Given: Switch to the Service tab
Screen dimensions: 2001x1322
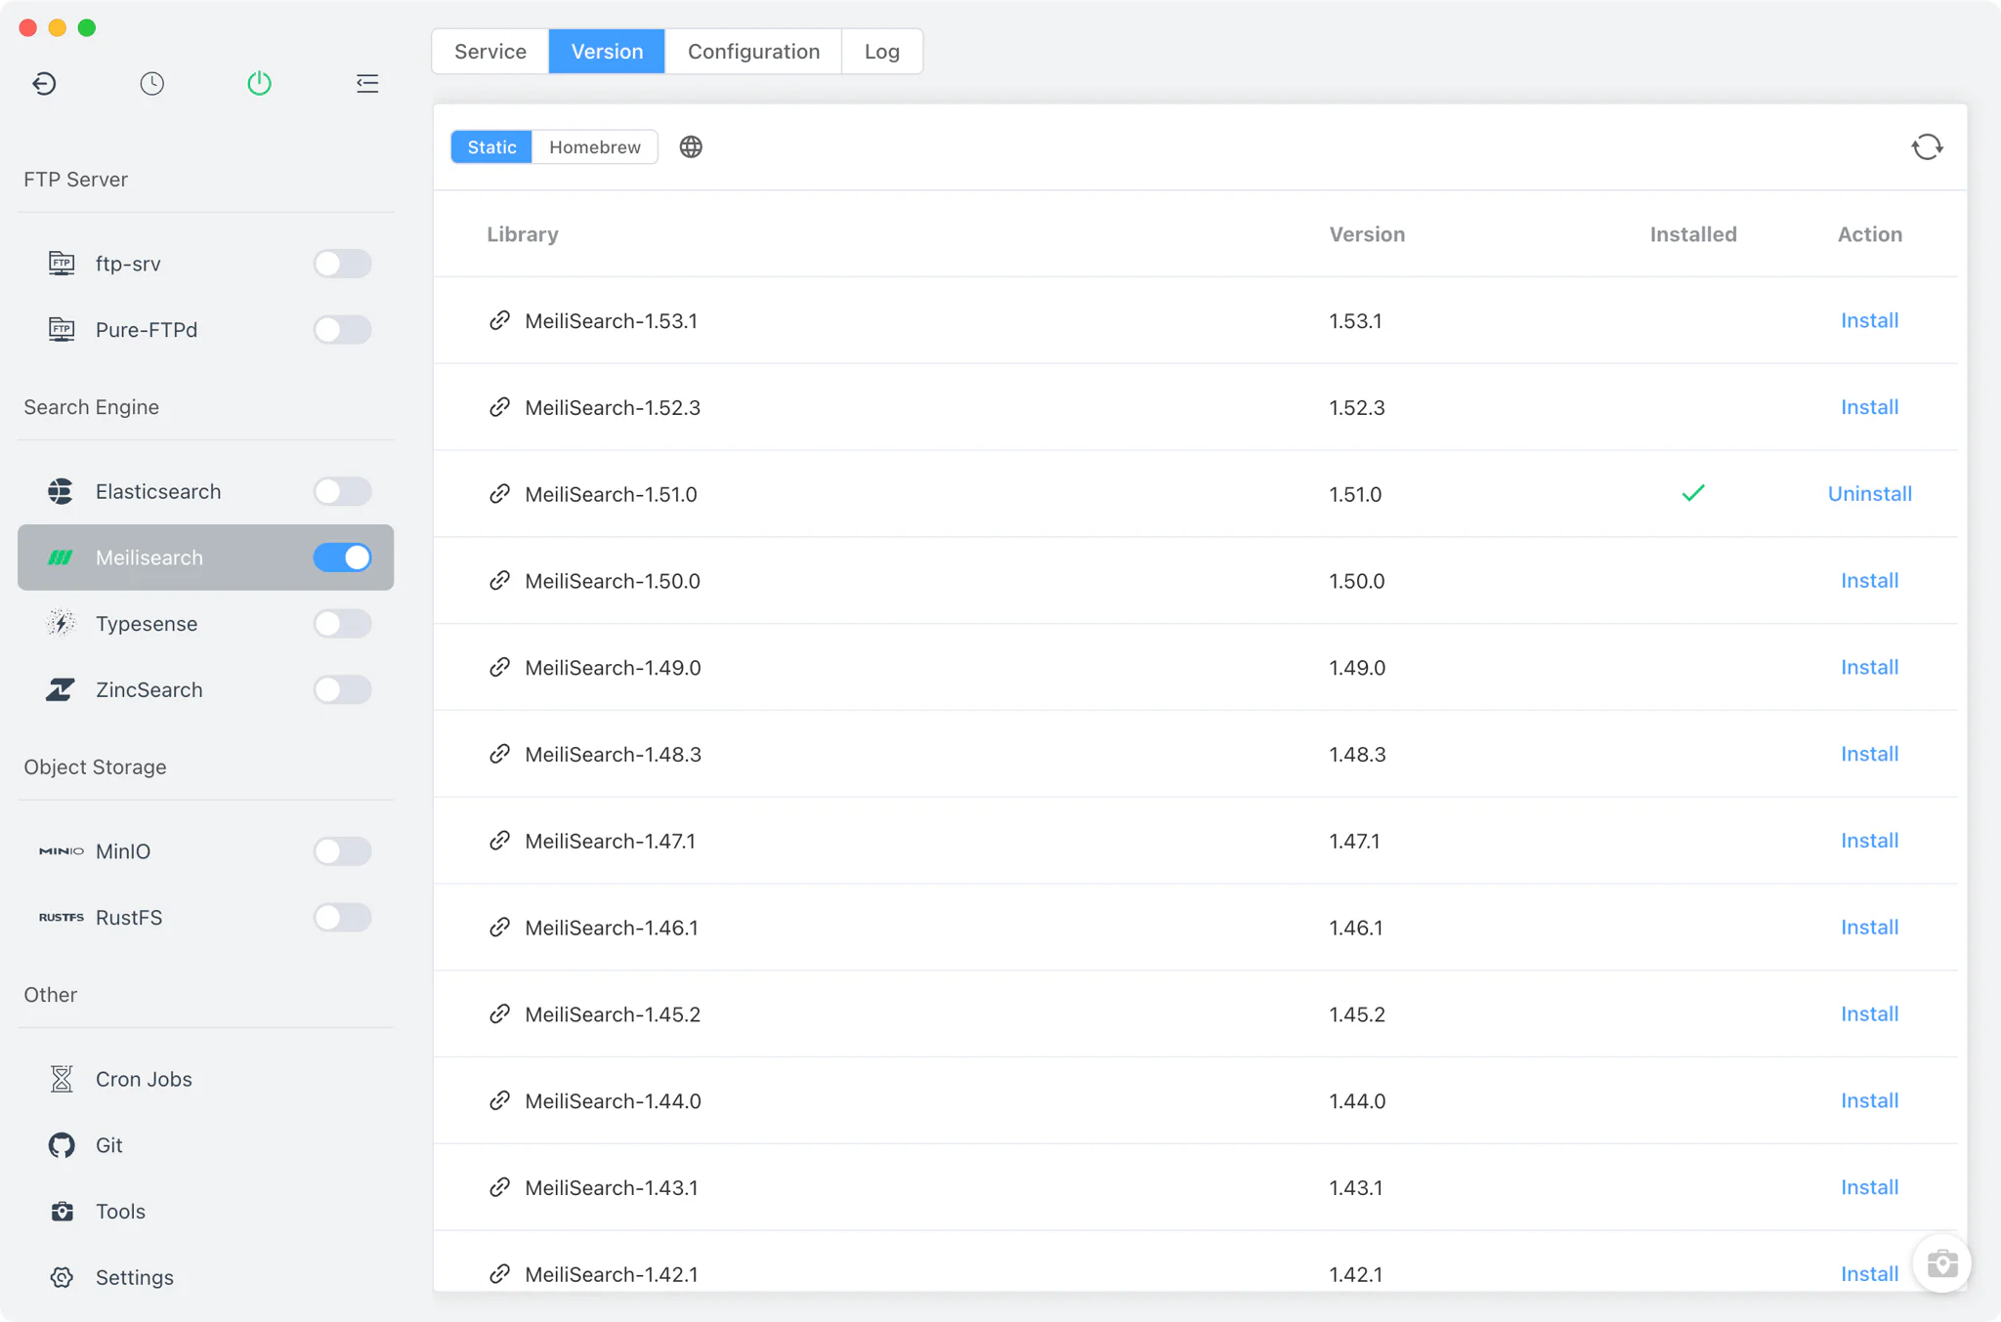Looking at the screenshot, I should tap(490, 51).
